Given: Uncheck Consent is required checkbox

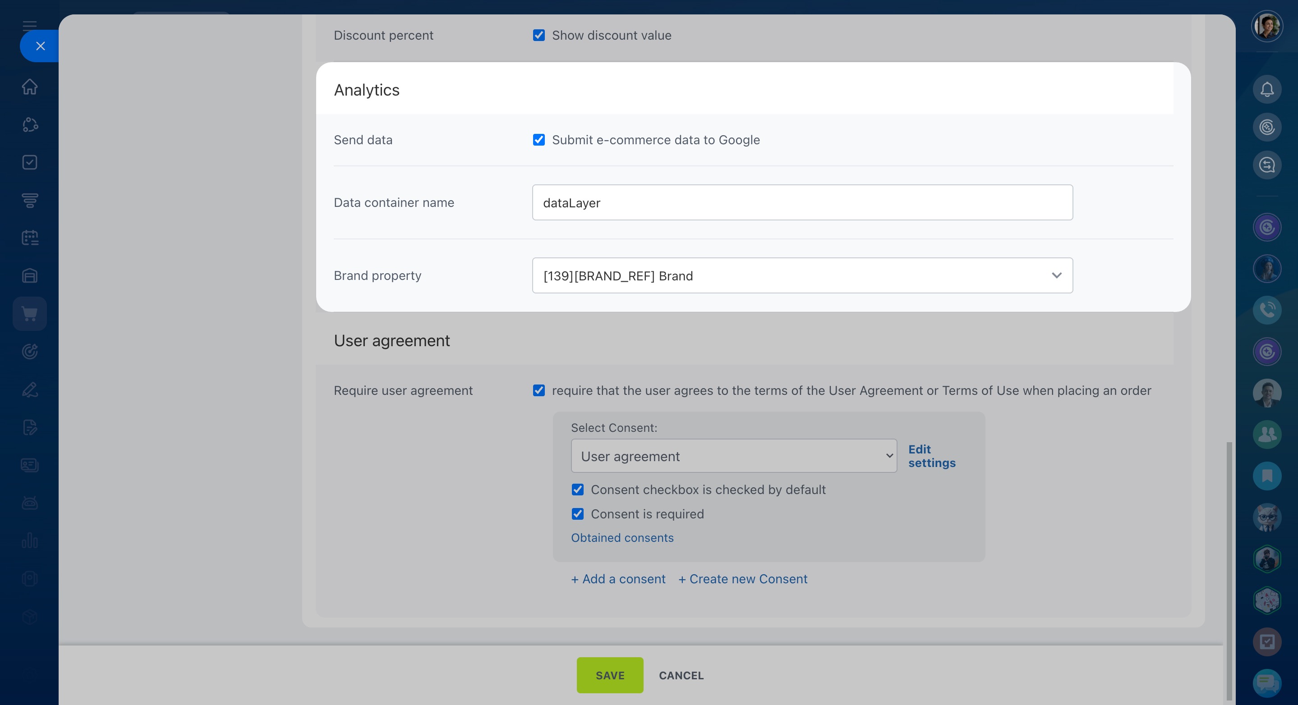Looking at the screenshot, I should (x=577, y=514).
